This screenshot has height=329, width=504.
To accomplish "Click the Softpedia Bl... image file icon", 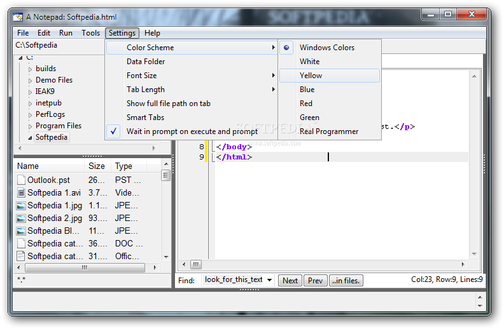I will point(21,231).
